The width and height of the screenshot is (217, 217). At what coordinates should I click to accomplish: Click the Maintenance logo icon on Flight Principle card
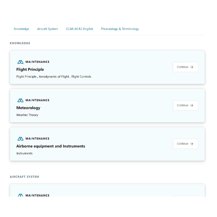pos(20,62)
